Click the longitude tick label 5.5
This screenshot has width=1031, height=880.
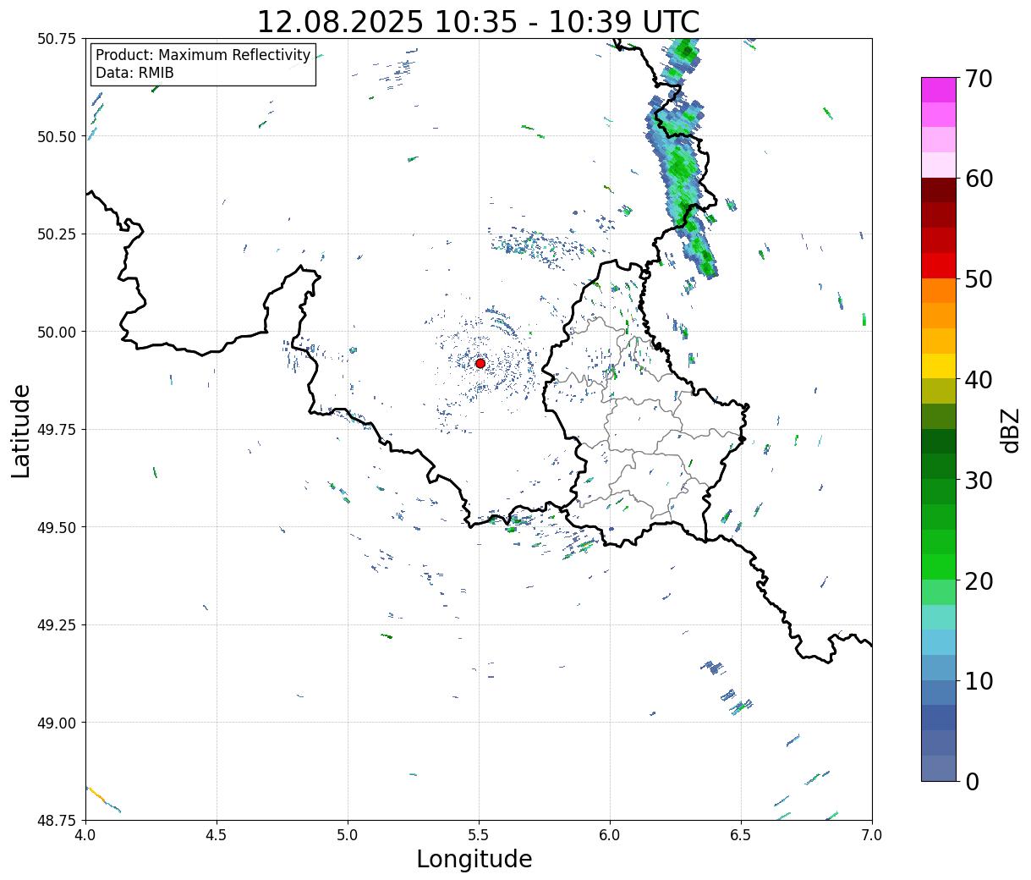pyautogui.click(x=479, y=834)
